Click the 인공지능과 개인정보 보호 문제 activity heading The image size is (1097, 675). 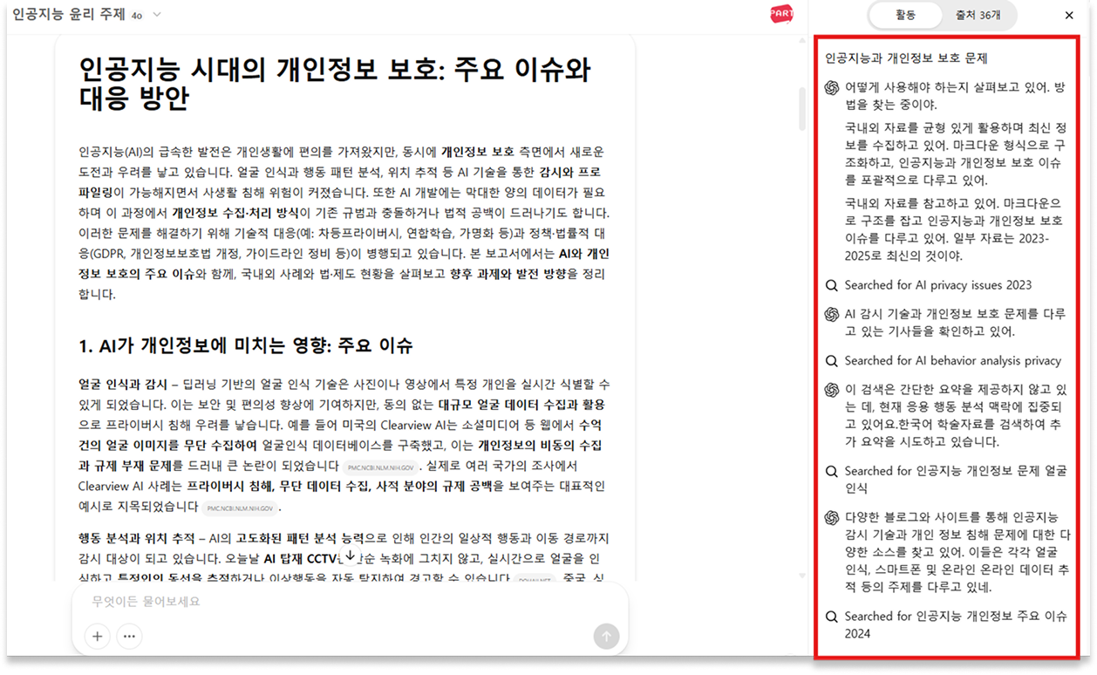[x=905, y=58]
